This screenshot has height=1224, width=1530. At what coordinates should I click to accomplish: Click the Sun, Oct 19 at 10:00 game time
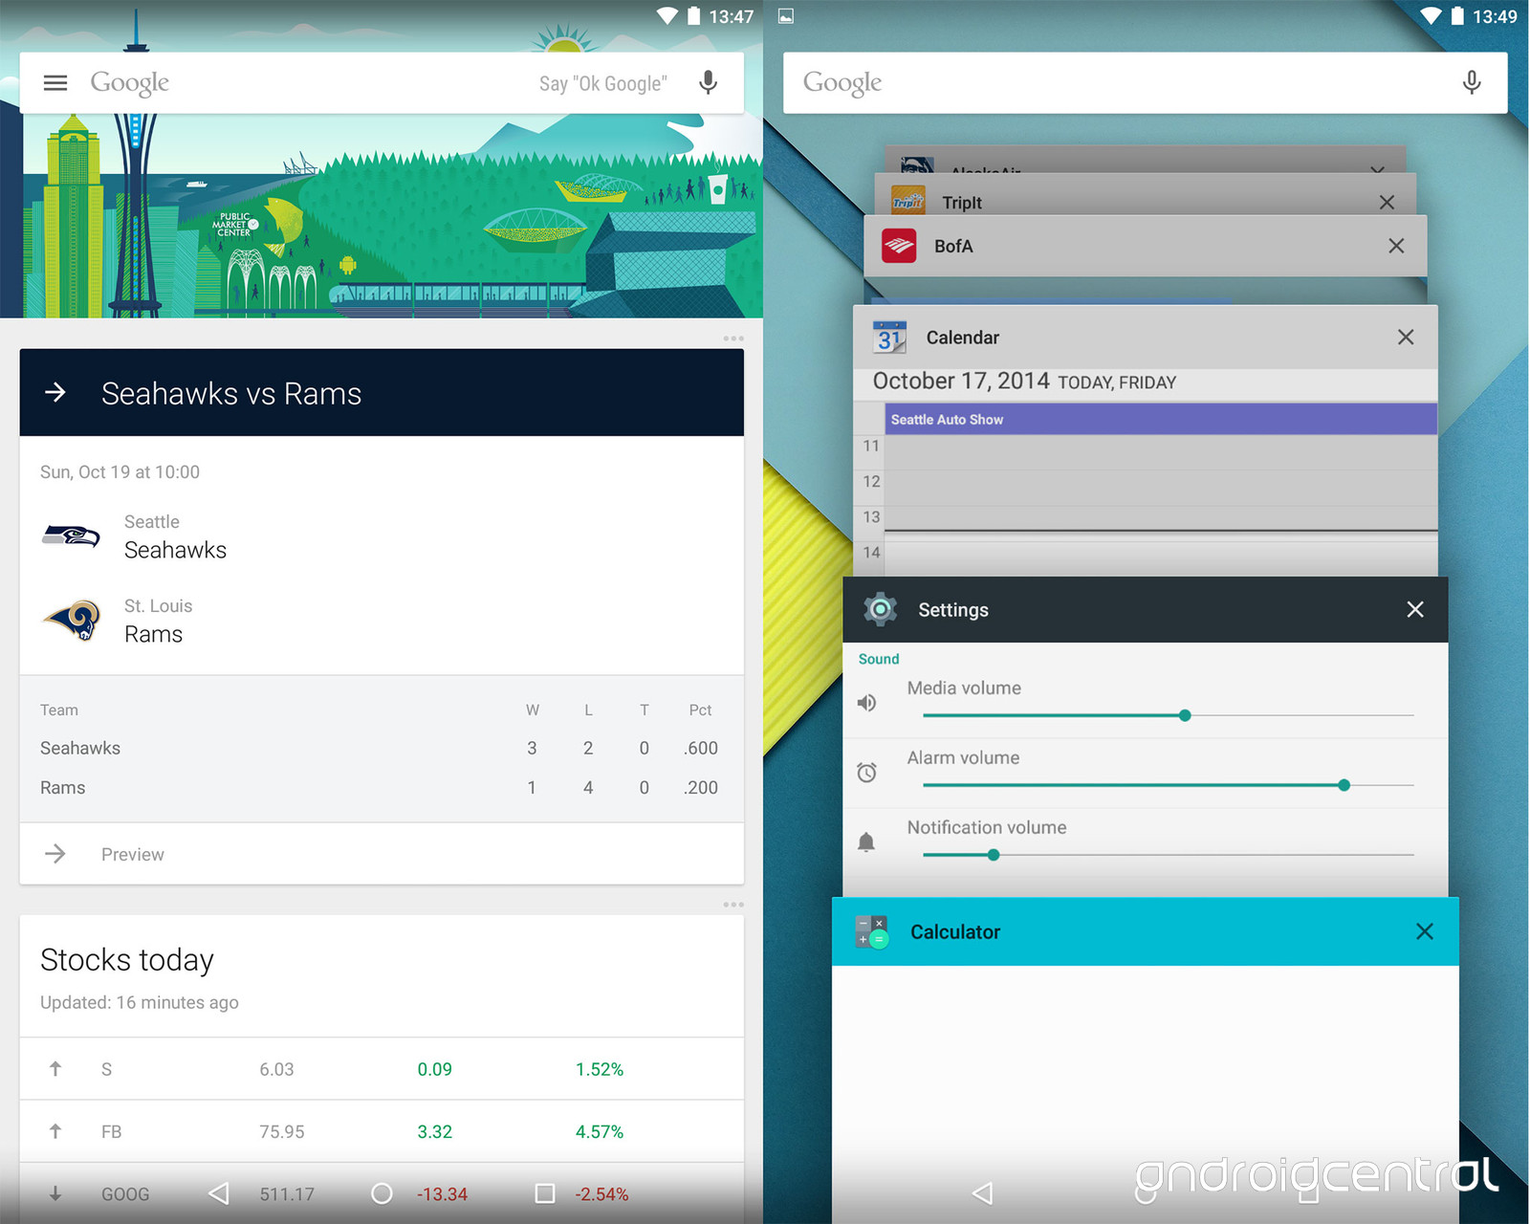click(x=120, y=471)
